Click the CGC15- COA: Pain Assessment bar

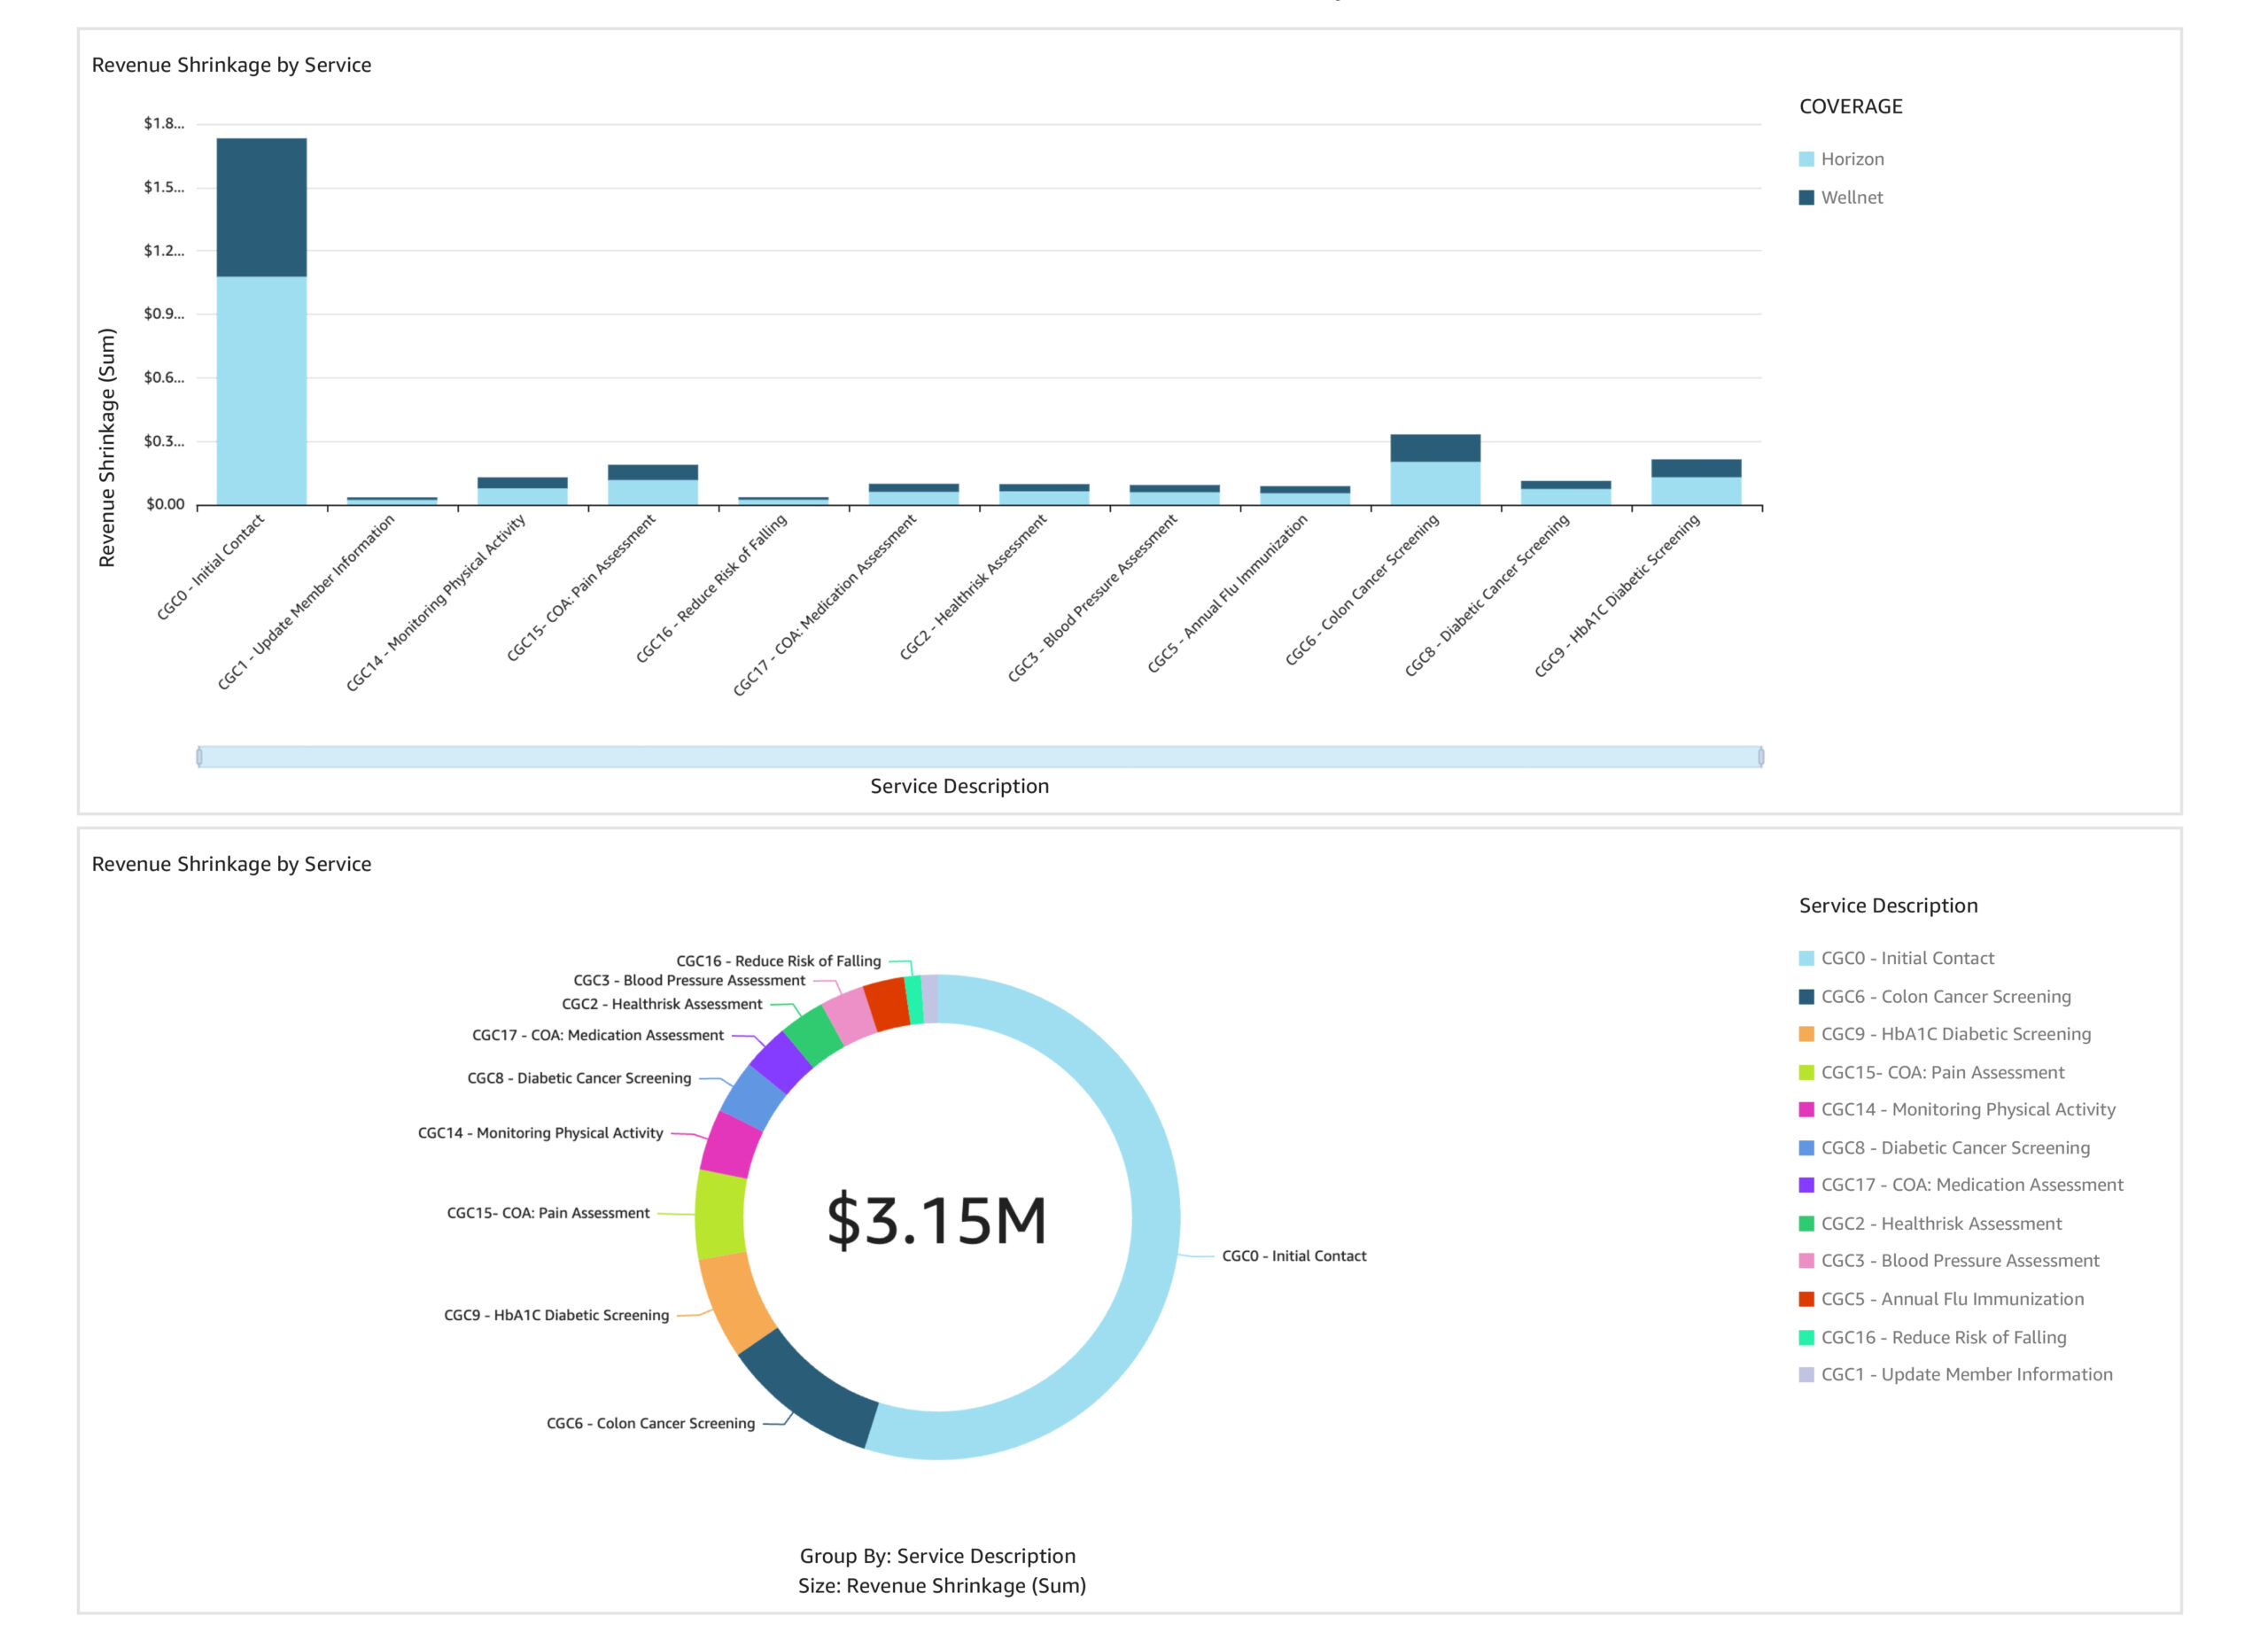tap(653, 485)
